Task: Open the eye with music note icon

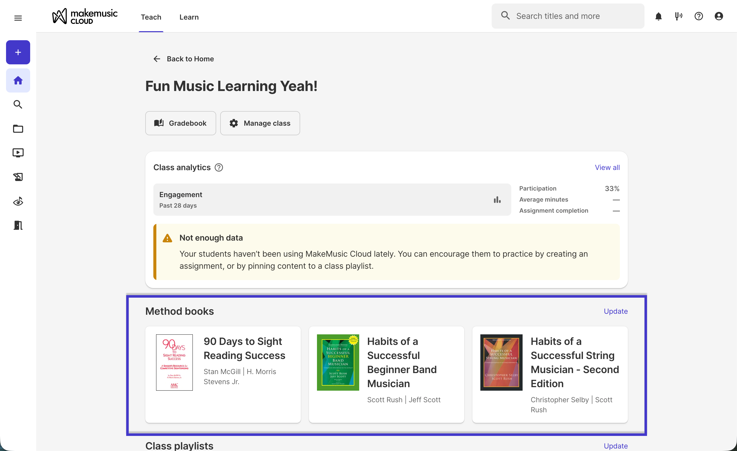Action: [18, 201]
